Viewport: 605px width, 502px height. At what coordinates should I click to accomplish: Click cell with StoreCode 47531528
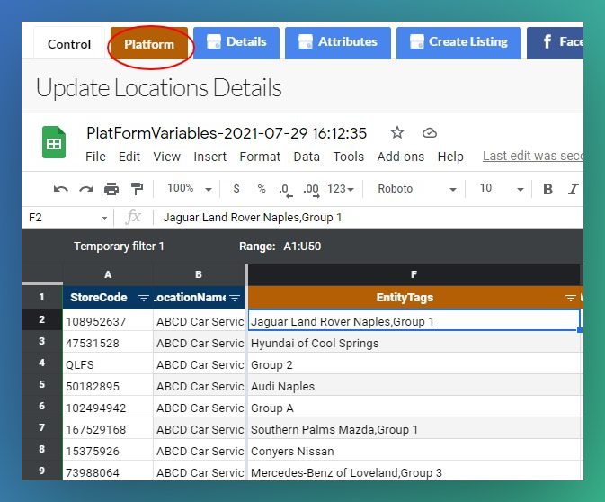pyautogui.click(x=108, y=343)
